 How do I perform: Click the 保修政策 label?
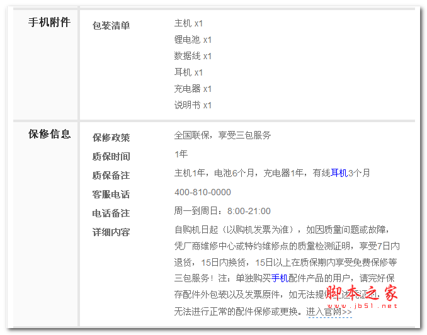click(x=111, y=137)
